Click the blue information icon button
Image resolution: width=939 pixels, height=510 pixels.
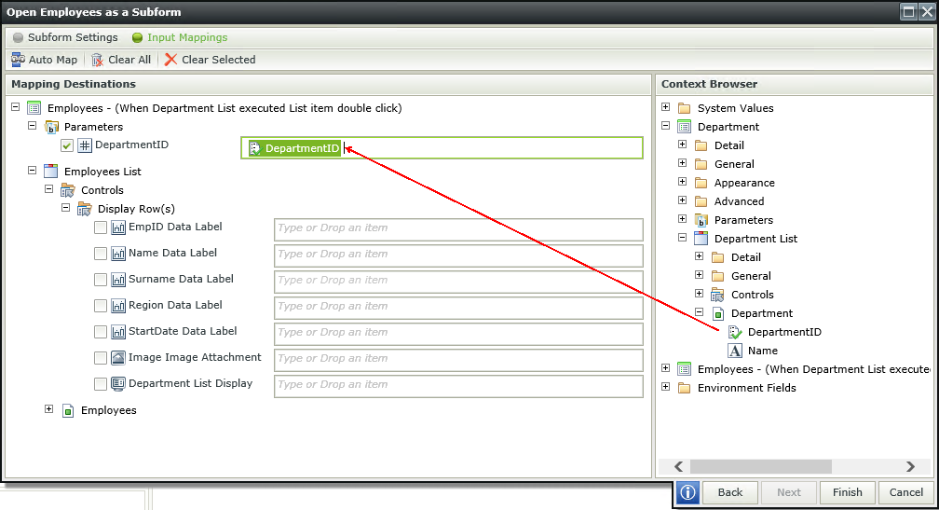687,492
